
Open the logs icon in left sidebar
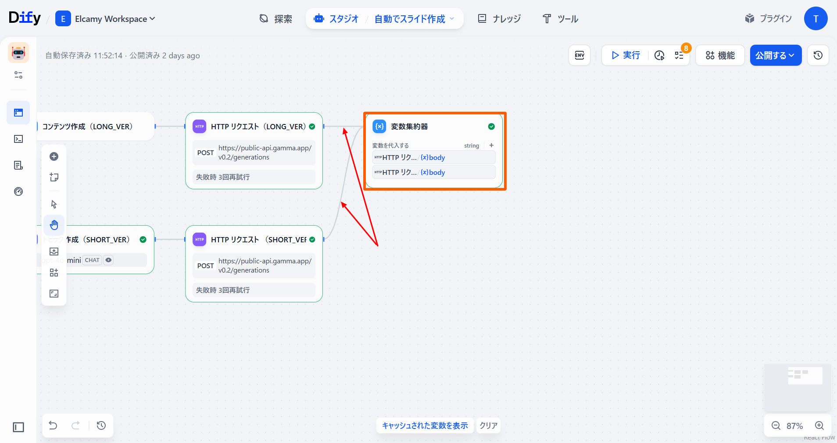pos(18,165)
